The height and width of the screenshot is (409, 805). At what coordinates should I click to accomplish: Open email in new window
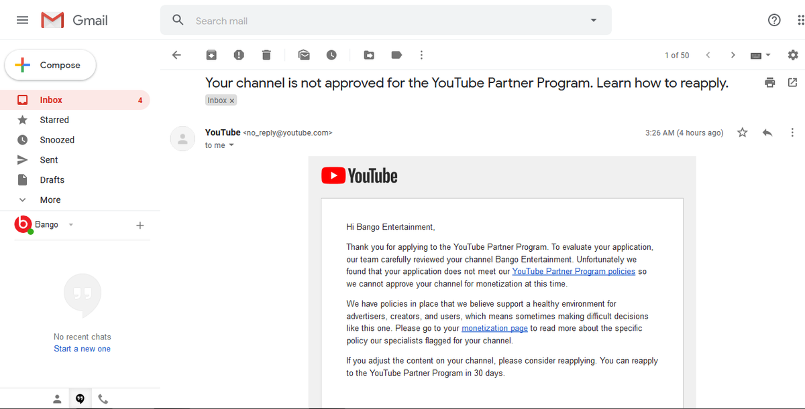pyautogui.click(x=792, y=82)
